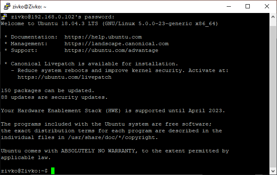The width and height of the screenshot is (277, 175).
Task: Click the scrollbar thumb in the terminal
Action: 273,92
